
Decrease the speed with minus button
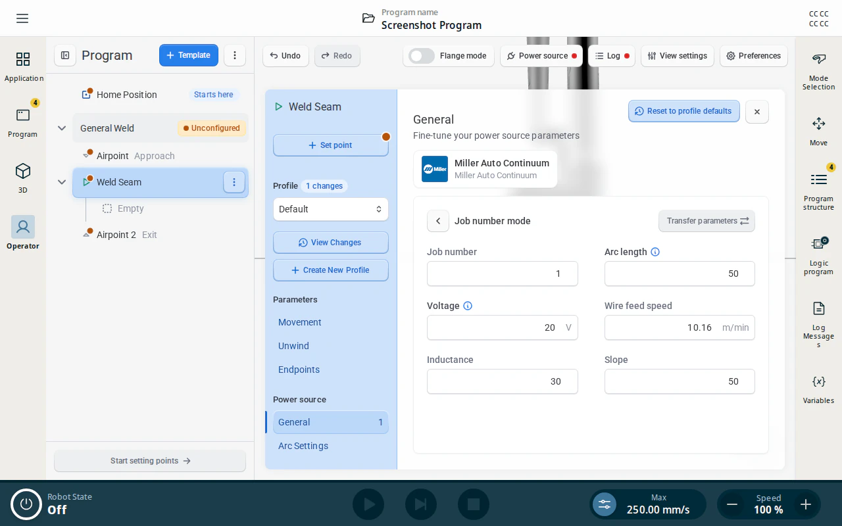point(731,504)
